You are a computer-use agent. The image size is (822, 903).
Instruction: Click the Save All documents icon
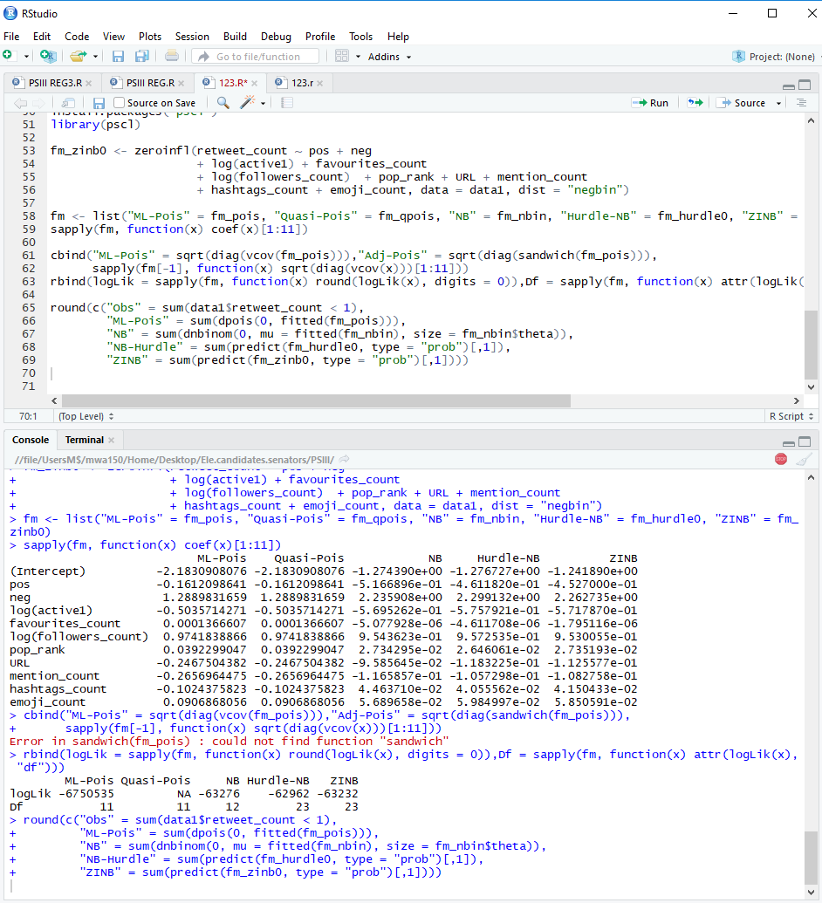(x=141, y=56)
